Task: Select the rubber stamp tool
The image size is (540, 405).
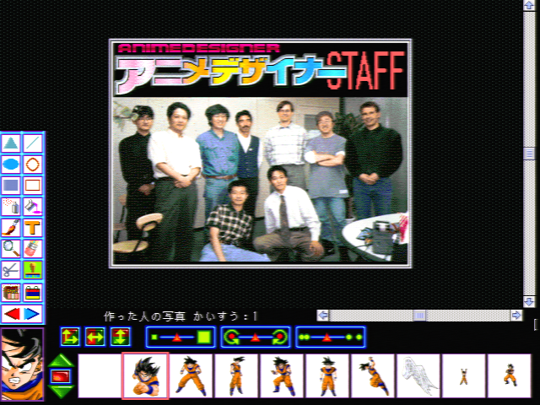Action: tap(33, 270)
